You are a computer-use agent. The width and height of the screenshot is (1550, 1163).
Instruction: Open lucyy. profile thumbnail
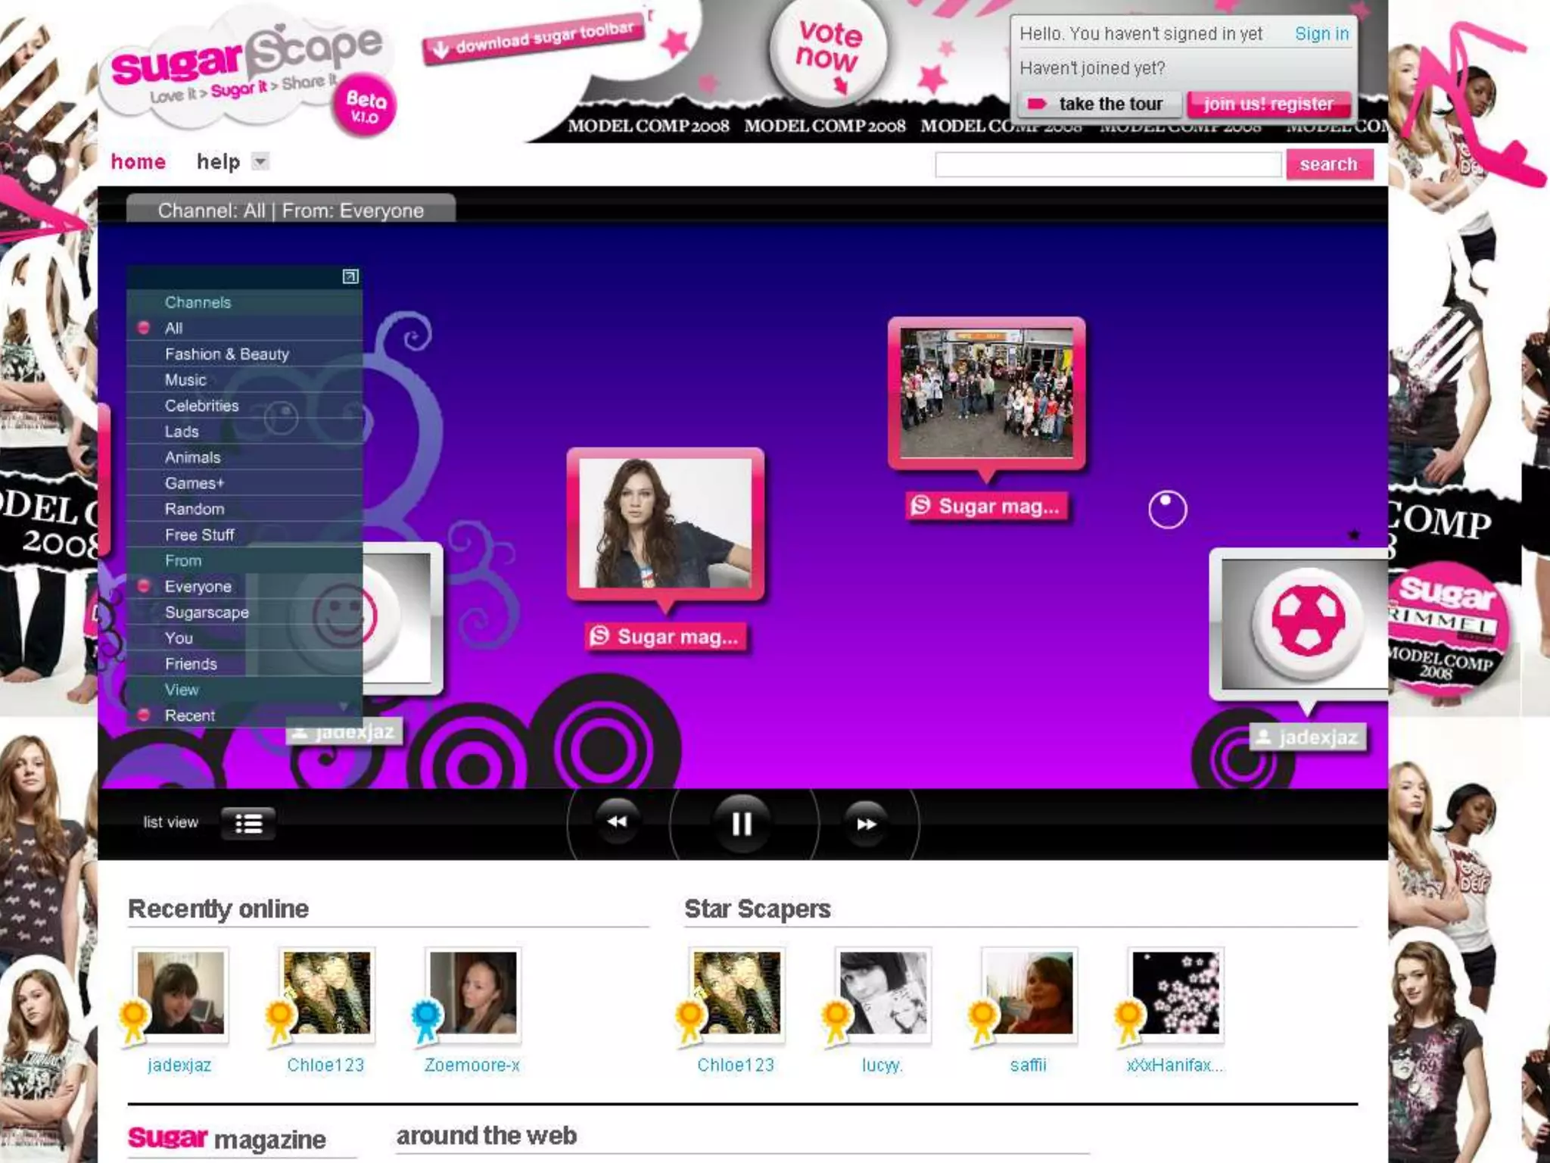tap(883, 993)
